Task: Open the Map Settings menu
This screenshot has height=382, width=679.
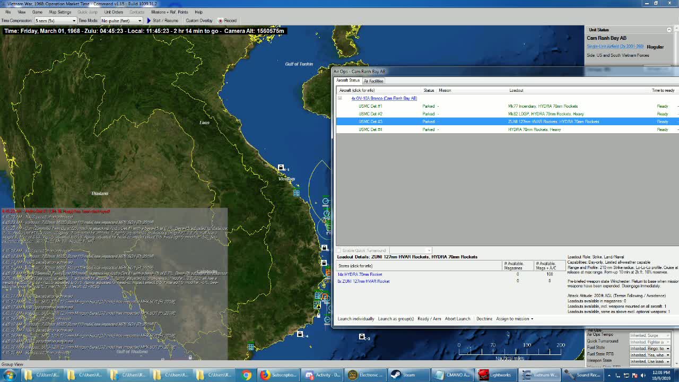Action: click(x=60, y=12)
